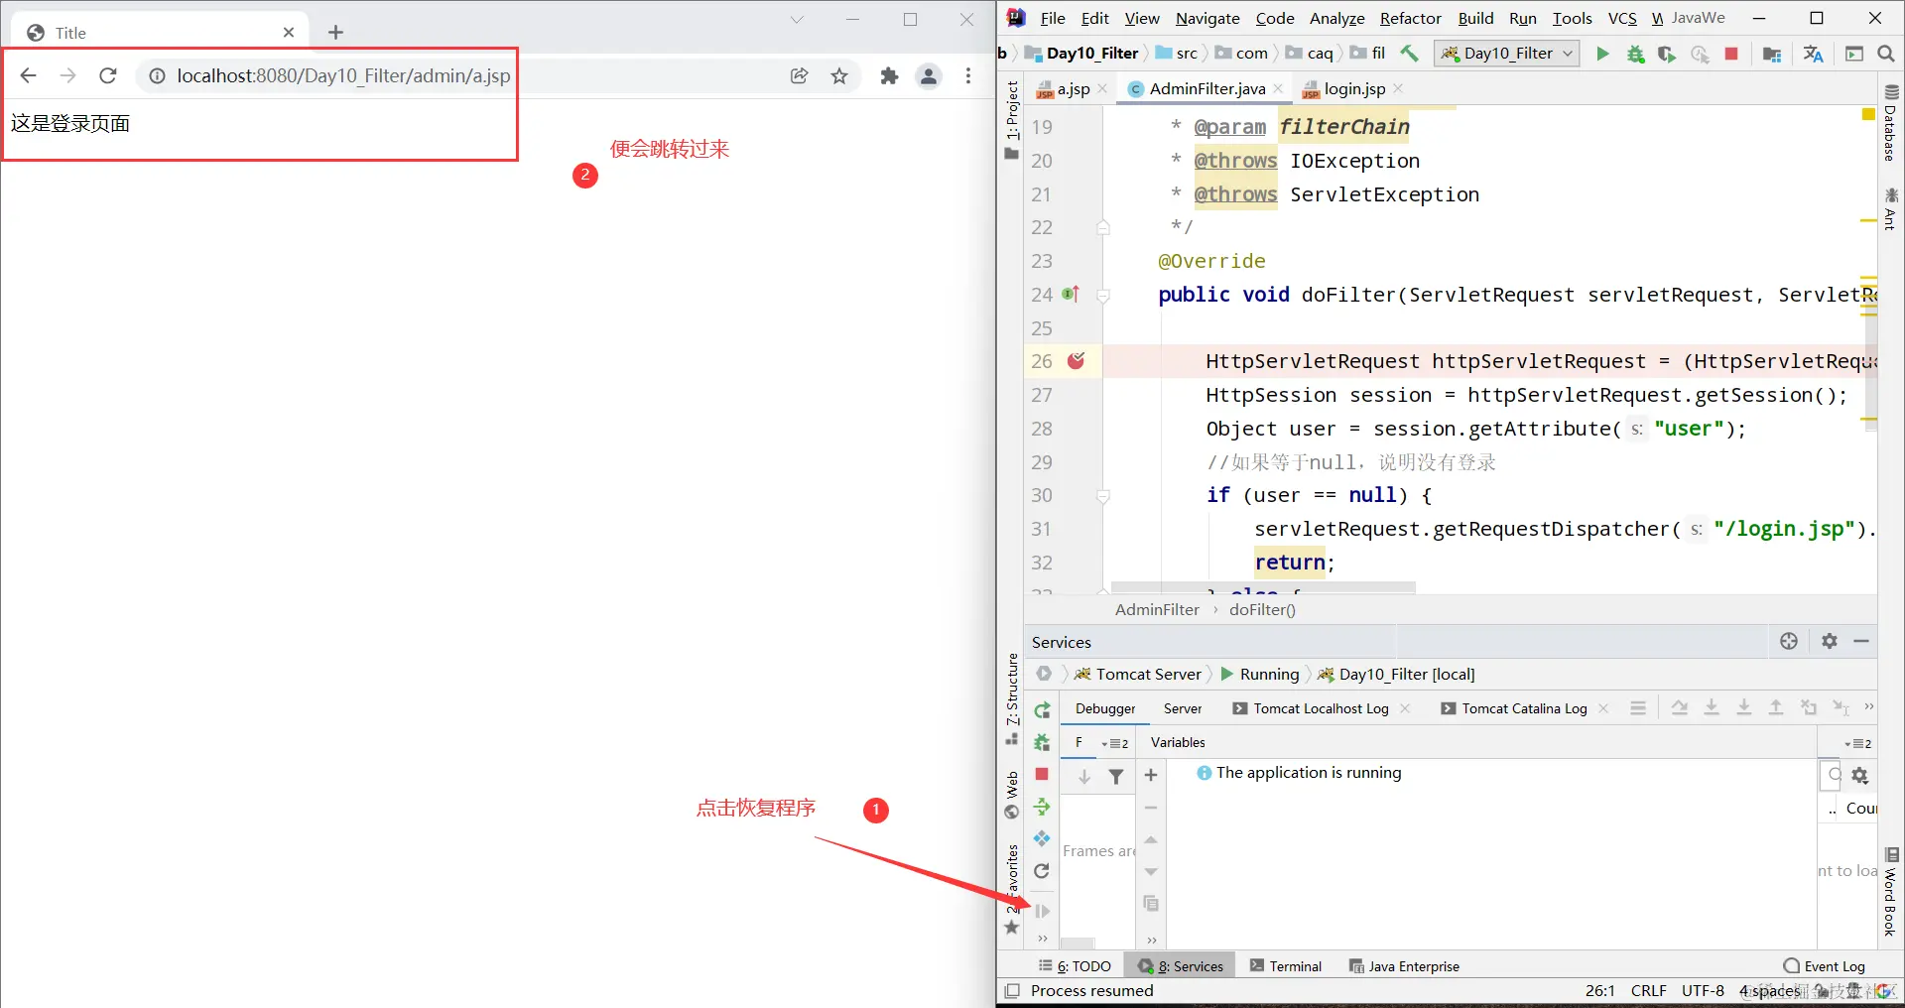Toggle the breakpoint on line 26

click(x=1076, y=361)
